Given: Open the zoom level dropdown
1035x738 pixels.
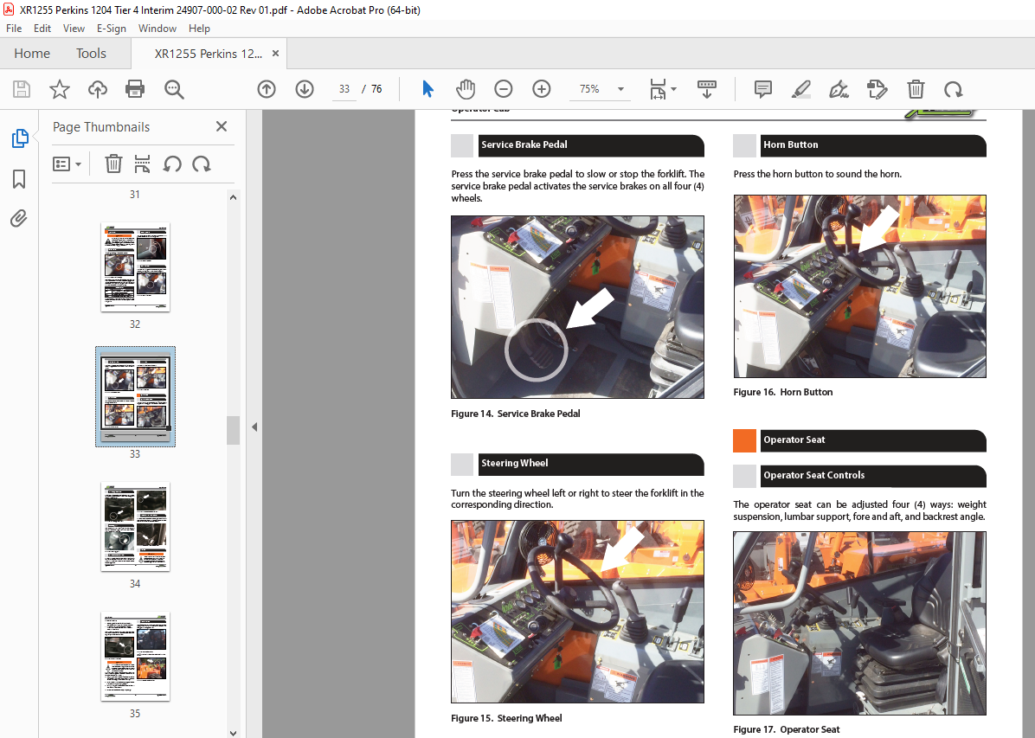Looking at the screenshot, I should click(x=620, y=89).
